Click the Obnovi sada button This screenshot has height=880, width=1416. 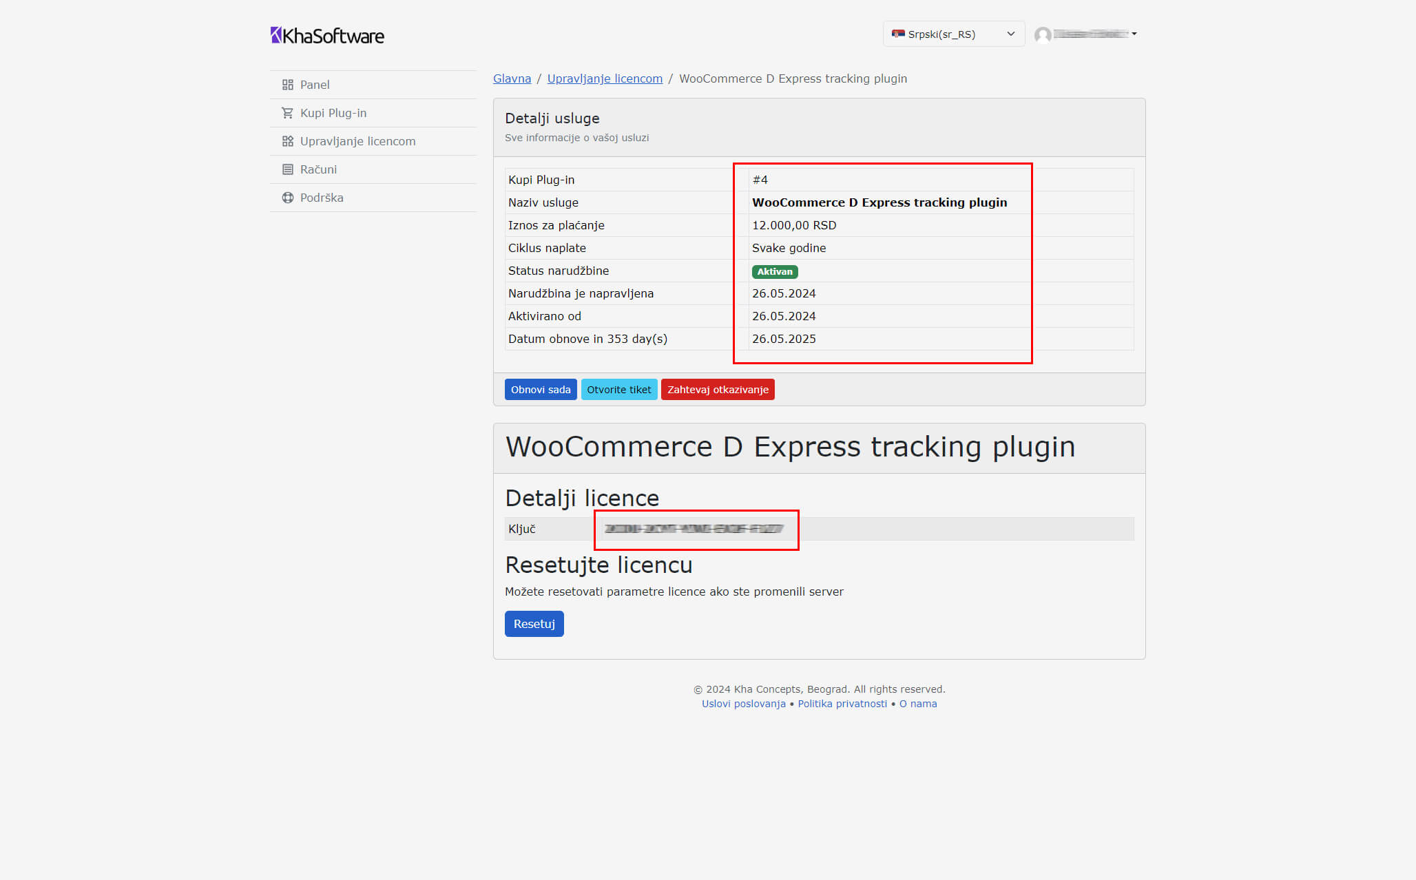(x=541, y=390)
